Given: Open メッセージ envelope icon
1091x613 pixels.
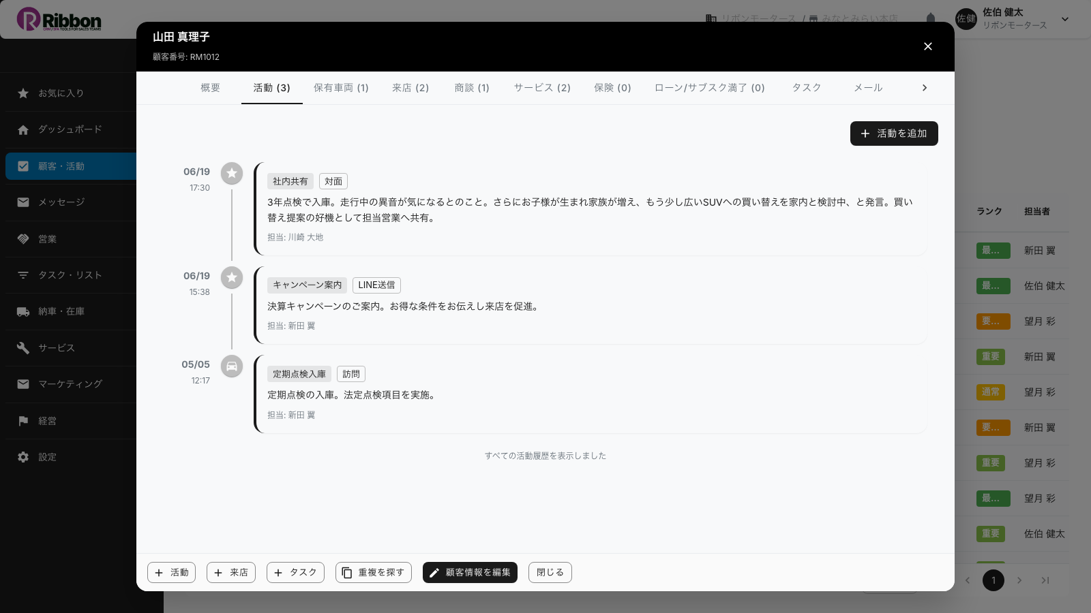Looking at the screenshot, I should pos(23,202).
